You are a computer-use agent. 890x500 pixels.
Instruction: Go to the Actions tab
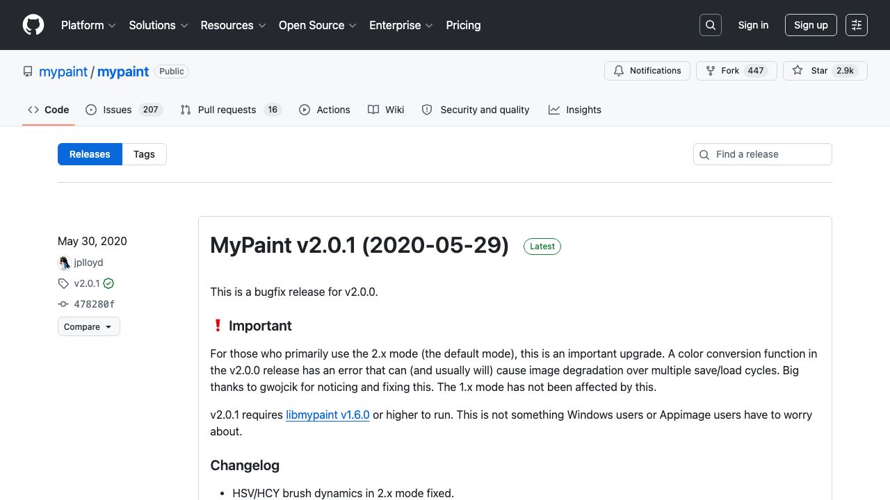click(x=325, y=110)
